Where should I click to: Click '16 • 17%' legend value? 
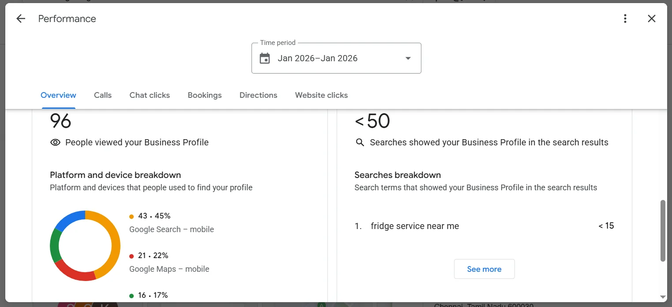pyautogui.click(x=153, y=295)
